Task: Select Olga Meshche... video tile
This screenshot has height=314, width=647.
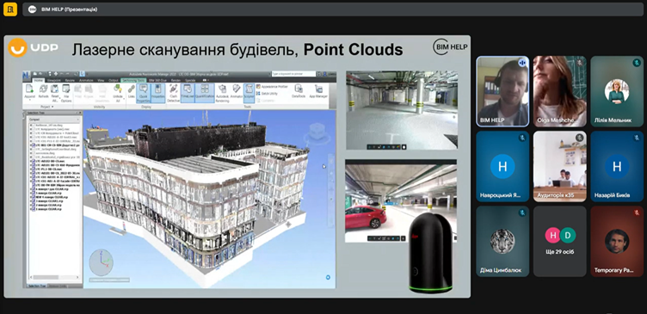Action: pyautogui.click(x=559, y=91)
